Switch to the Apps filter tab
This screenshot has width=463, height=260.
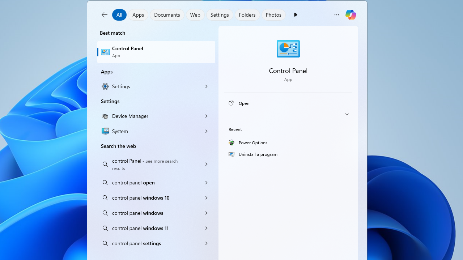(138, 15)
